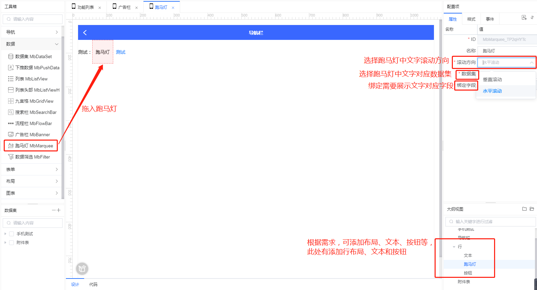Check the 附件表 dataset checkbox

pyautogui.click(x=11, y=243)
